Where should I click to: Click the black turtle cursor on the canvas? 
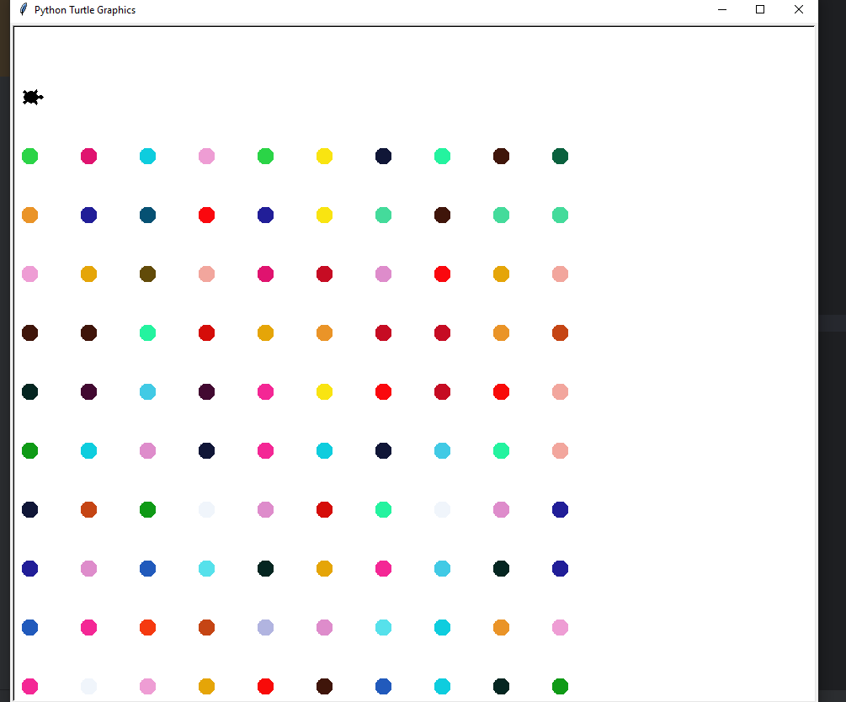click(x=32, y=98)
